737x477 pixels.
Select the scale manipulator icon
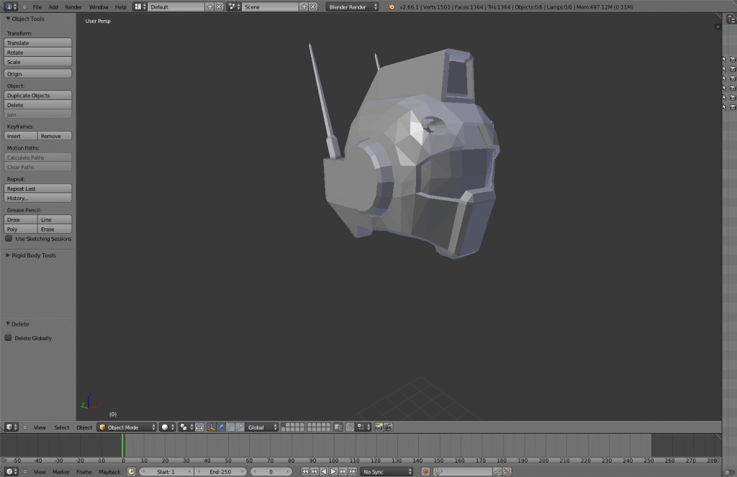click(240, 427)
